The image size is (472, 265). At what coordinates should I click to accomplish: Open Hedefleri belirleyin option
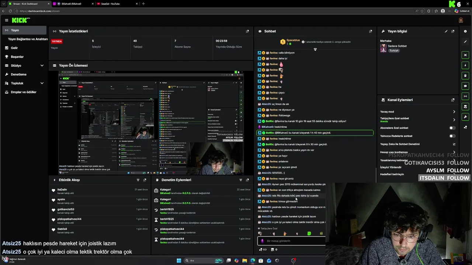[392, 174]
